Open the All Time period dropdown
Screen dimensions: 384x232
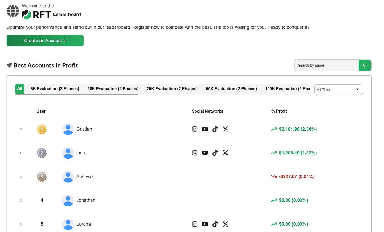click(x=339, y=90)
